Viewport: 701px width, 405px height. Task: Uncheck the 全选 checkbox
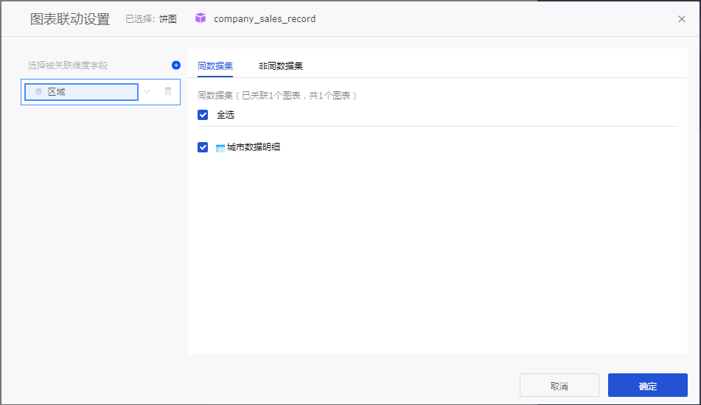pyautogui.click(x=203, y=115)
